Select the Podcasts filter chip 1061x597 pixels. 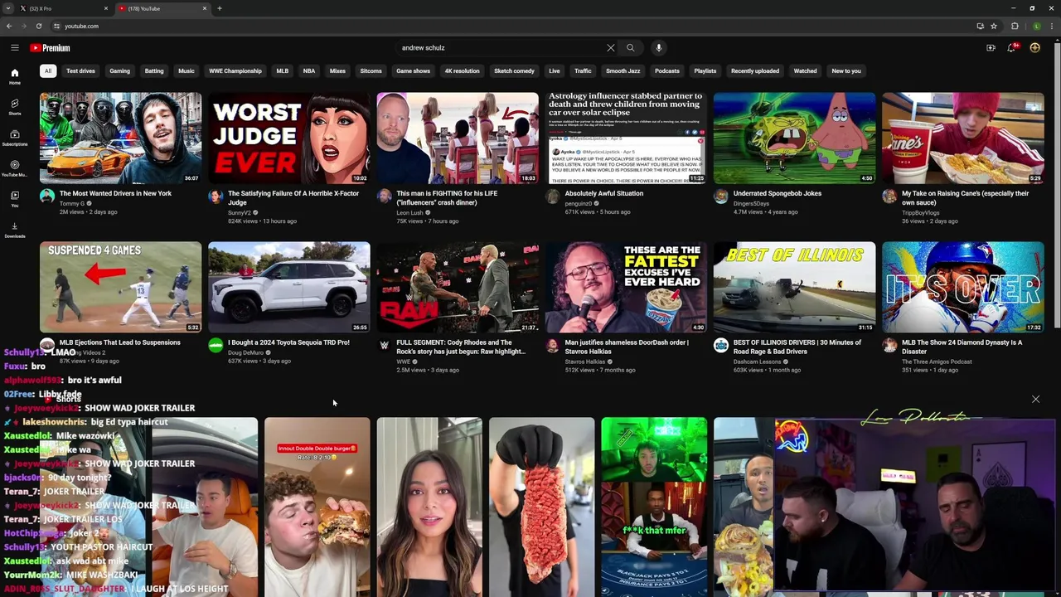click(x=667, y=71)
